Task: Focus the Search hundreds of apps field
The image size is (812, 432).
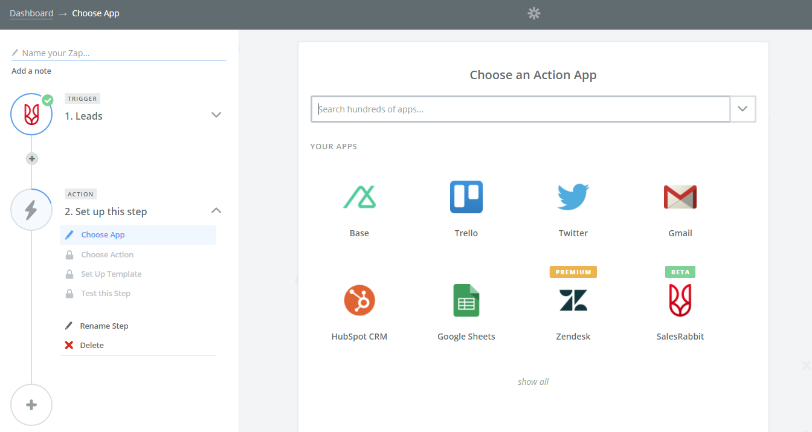Action: [x=520, y=109]
